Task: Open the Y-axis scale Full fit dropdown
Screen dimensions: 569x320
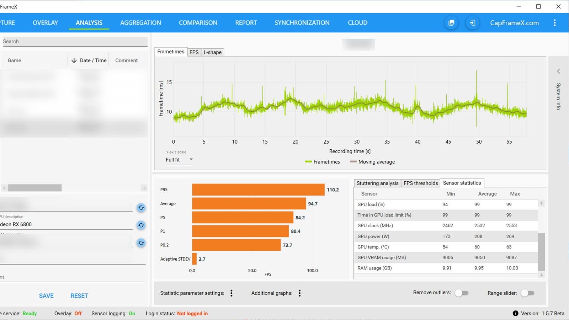Action: (x=179, y=160)
